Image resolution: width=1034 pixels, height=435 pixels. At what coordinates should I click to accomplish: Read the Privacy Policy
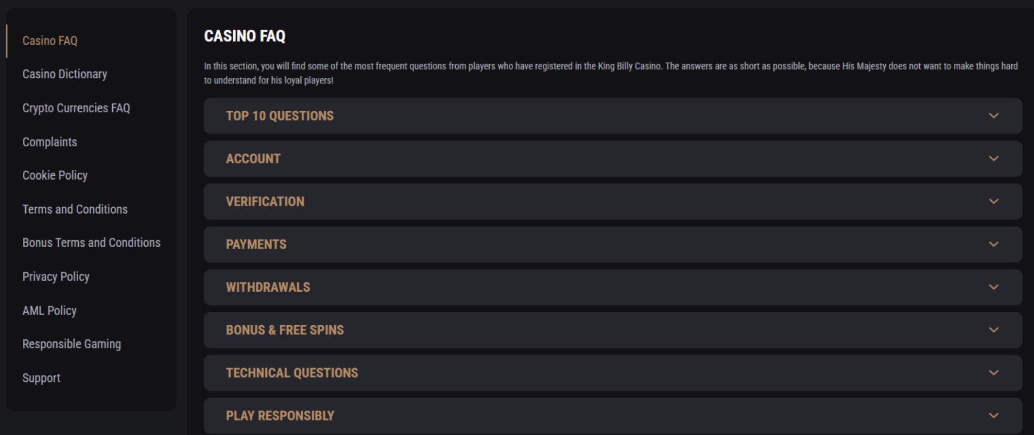(56, 277)
